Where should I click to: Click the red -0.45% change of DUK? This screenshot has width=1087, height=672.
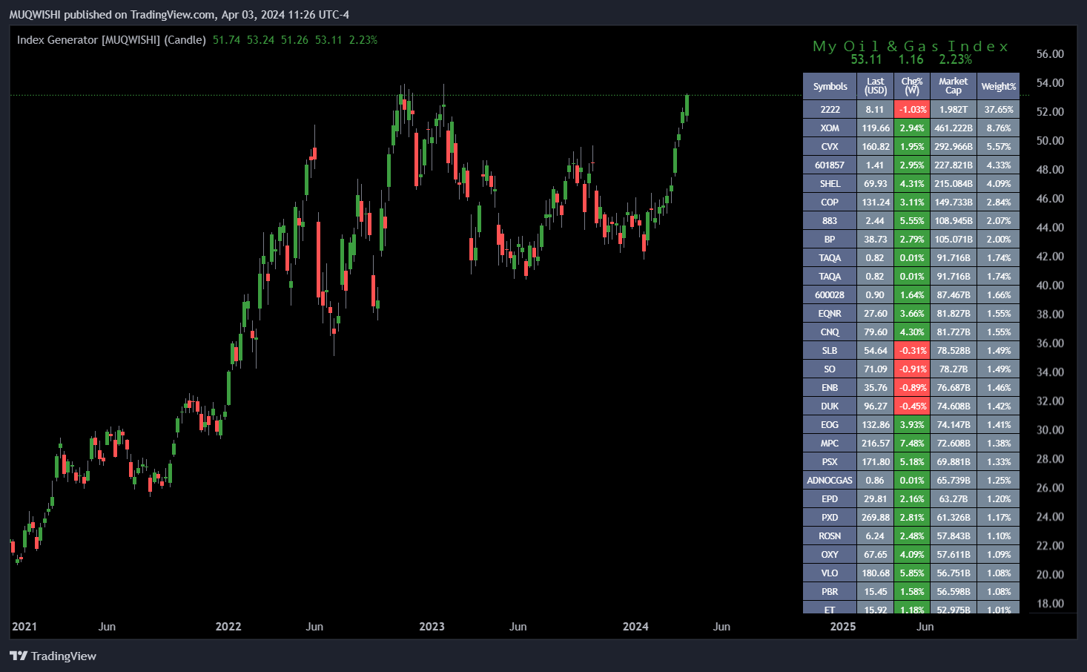912,406
